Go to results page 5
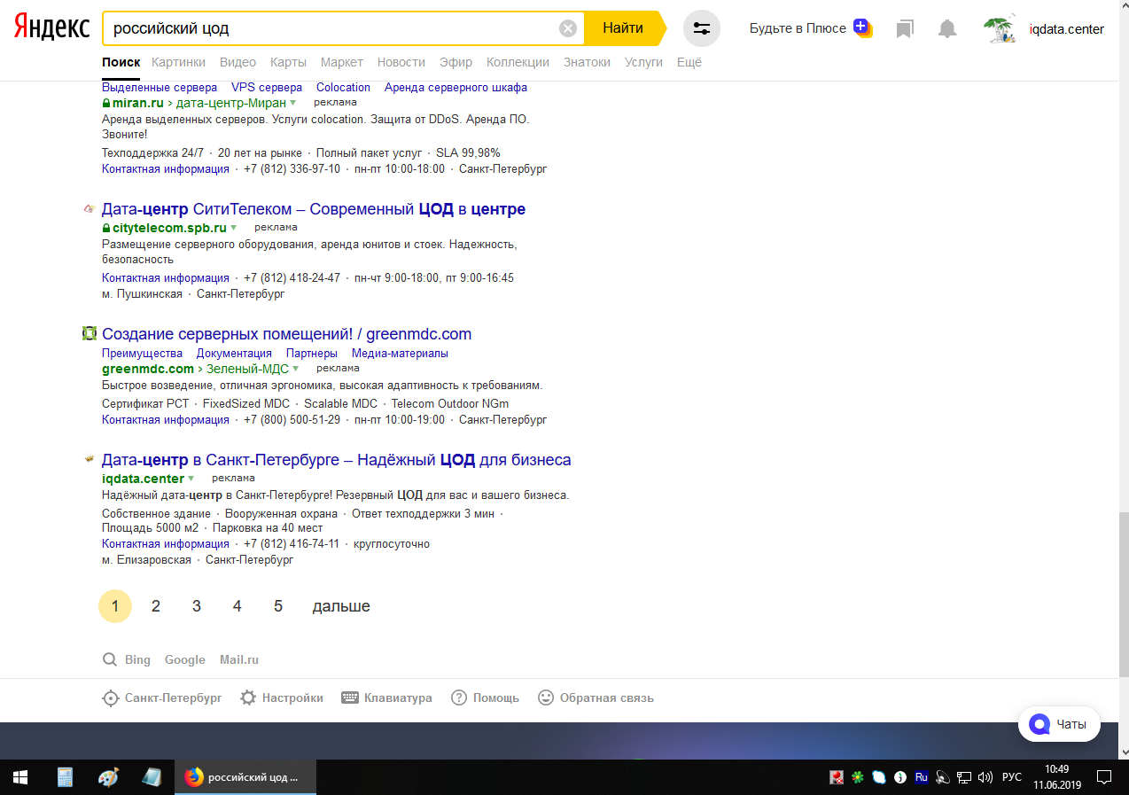Viewport: 1129px width, 795px height. tap(278, 606)
